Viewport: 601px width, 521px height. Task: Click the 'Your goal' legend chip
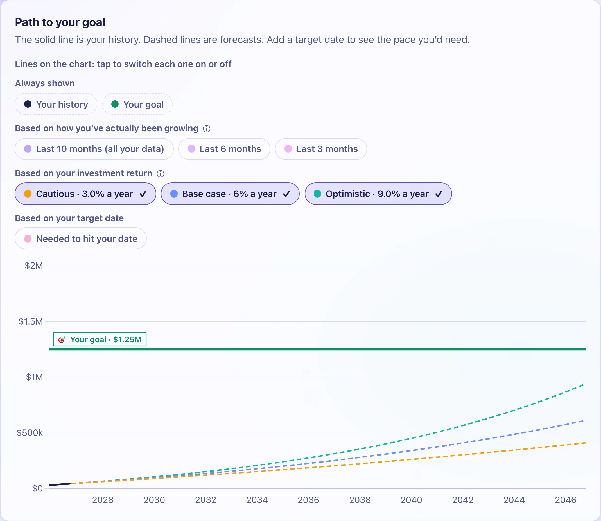coord(137,104)
